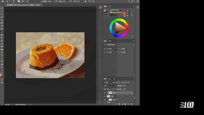This screenshot has height=115, width=204.
Task: Change the screen mode
Action: click(2, 83)
